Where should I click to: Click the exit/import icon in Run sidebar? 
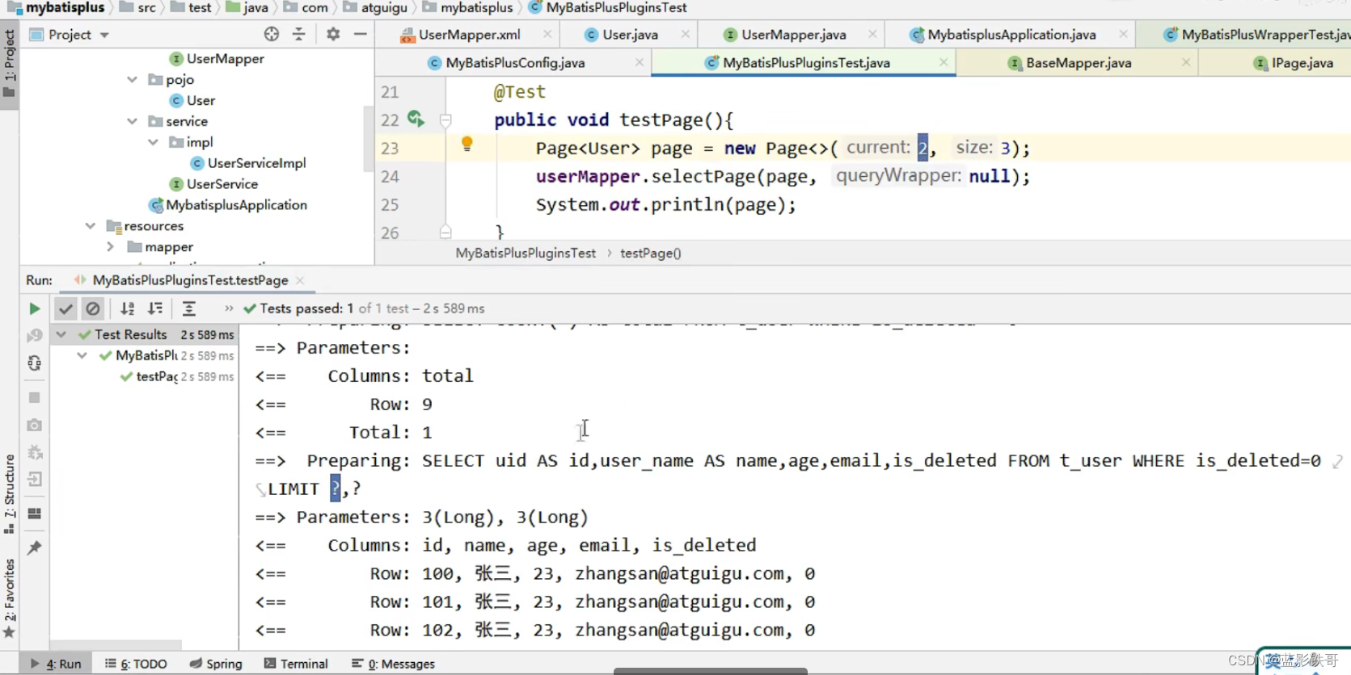pyautogui.click(x=34, y=480)
